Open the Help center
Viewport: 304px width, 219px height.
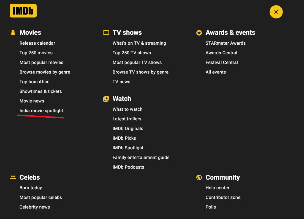coord(218,188)
